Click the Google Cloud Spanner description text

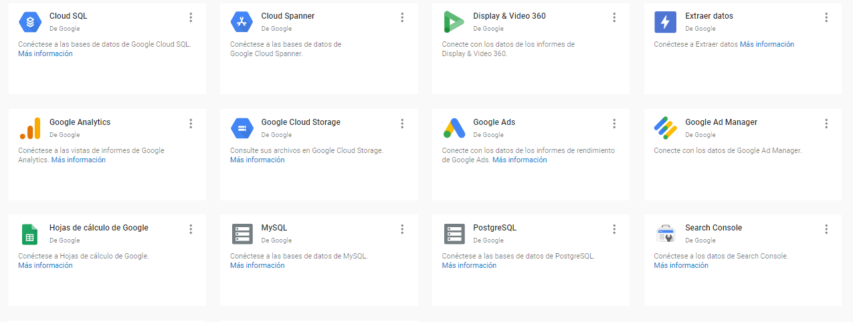(x=286, y=49)
